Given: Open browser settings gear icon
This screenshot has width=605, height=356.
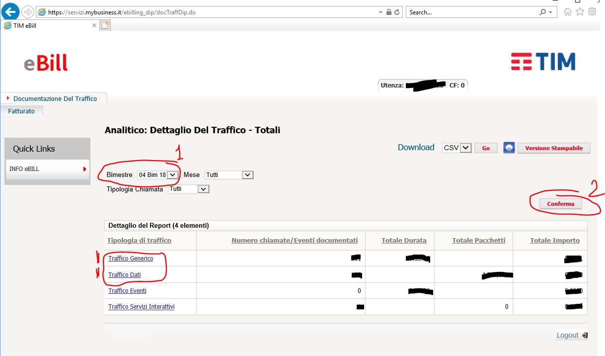Looking at the screenshot, I should [x=592, y=12].
